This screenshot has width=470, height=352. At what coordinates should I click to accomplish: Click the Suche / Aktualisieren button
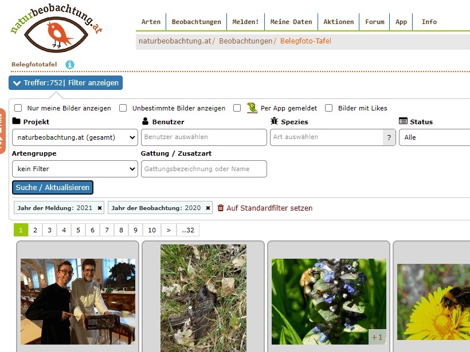coord(53,187)
